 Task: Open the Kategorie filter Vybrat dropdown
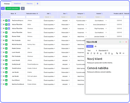[x=81, y=17]
